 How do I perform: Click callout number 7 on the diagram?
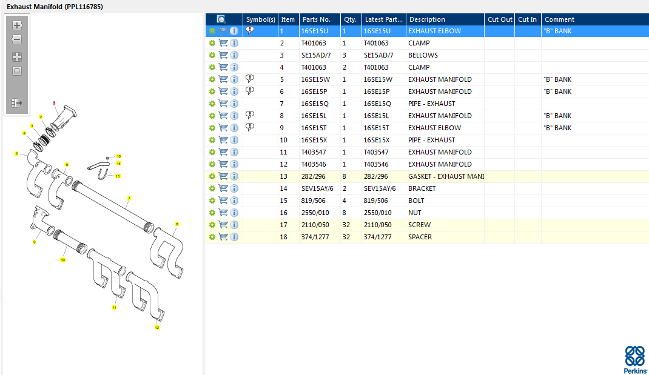[129, 198]
